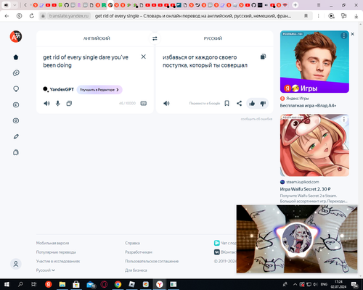363x290 pixels.
Task: Open the user profile icon in sidebar
Action: (x=16, y=264)
